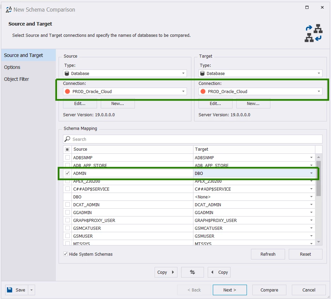Screen dimensions: 331x299
Task: Check the GSMCATUSER schema checkbox
Action: pyautogui.click(x=67, y=228)
